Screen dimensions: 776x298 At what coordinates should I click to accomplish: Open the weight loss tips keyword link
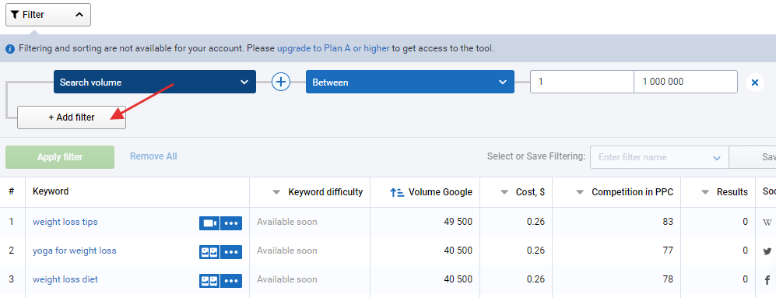65,222
